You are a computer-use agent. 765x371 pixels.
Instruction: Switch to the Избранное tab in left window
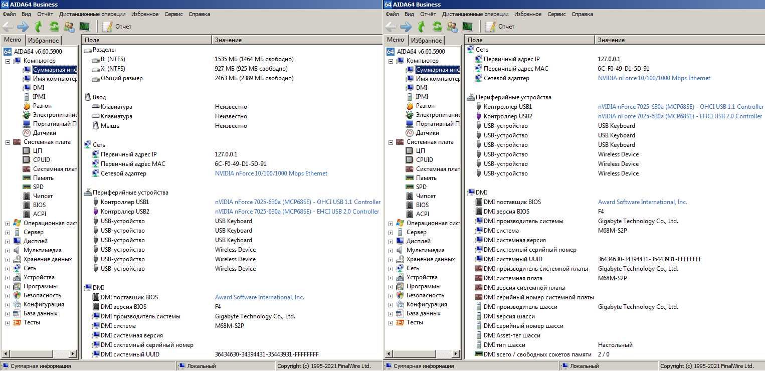pos(43,41)
